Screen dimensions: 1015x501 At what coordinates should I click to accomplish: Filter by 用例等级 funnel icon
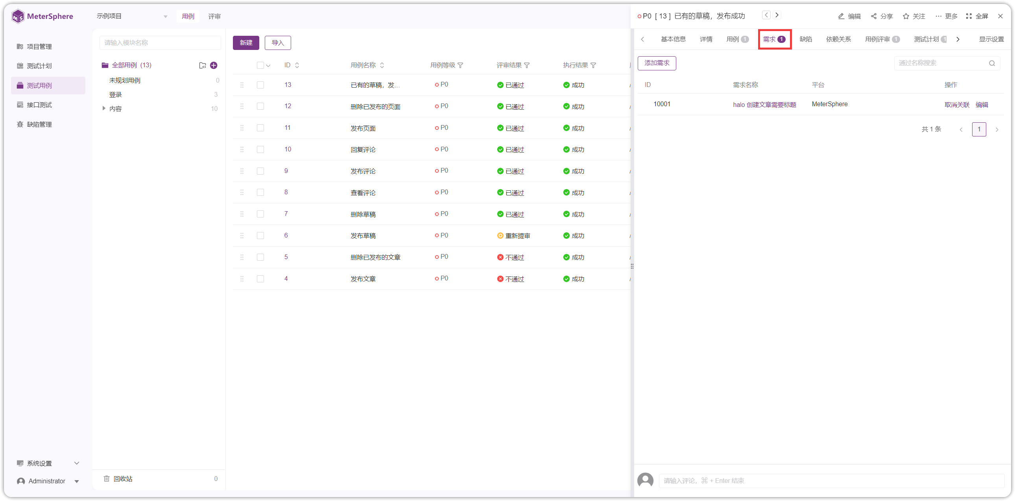click(x=460, y=65)
